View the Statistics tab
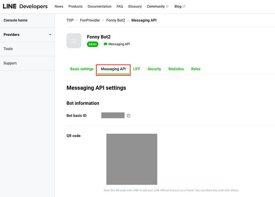 pos(176,69)
